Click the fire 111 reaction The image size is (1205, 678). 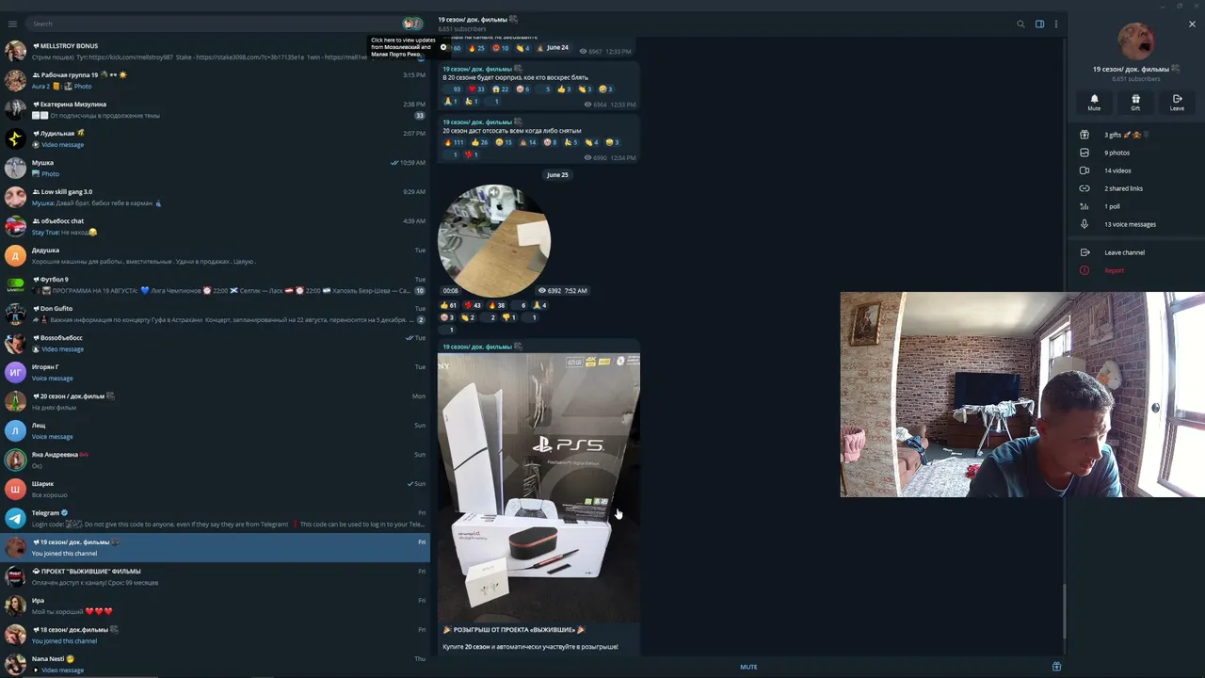pyautogui.click(x=455, y=142)
